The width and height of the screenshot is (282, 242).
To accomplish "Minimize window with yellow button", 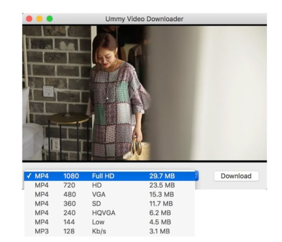I will click(x=39, y=19).
